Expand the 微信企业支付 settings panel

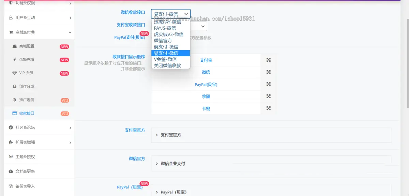(271, 164)
